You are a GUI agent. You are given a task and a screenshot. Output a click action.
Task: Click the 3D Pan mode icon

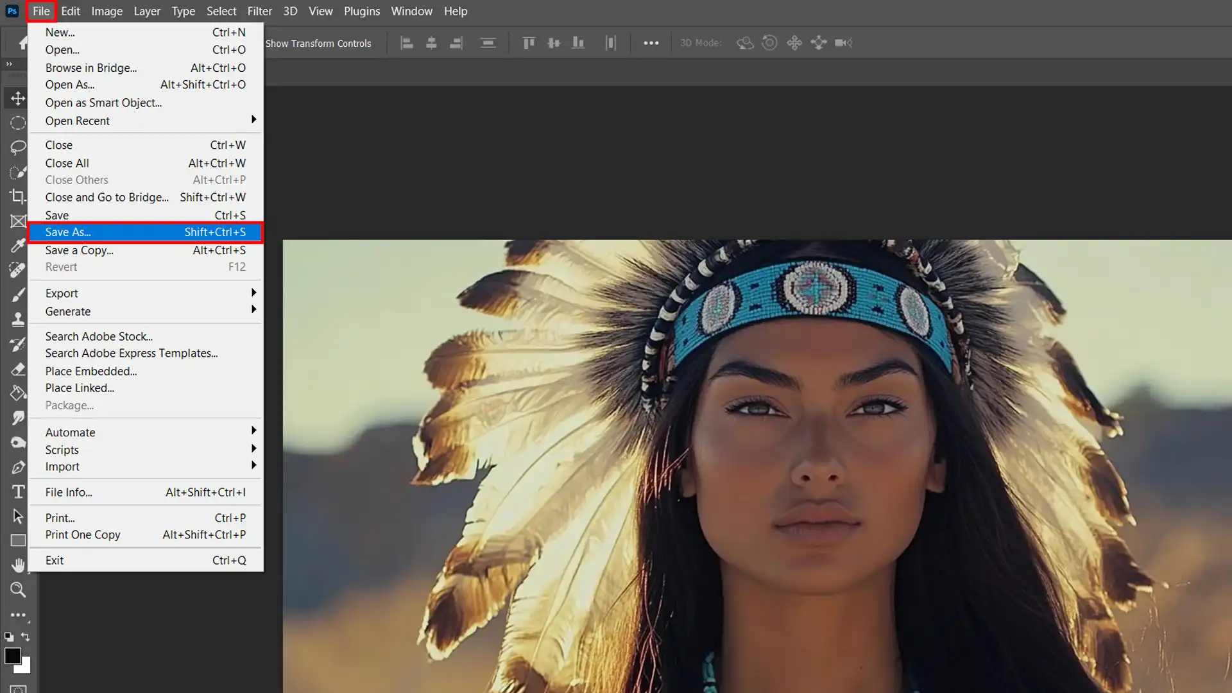tap(794, 43)
